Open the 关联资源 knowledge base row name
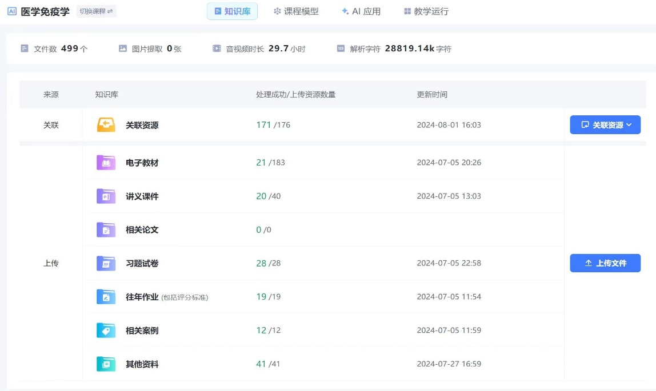This screenshot has width=656, height=391. click(x=142, y=125)
